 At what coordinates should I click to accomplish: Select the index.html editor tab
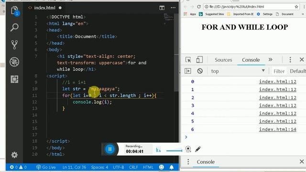click(x=44, y=8)
